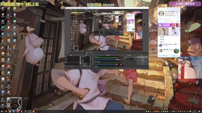
Task: Open Firefox from the taskbar
Action: coord(6,111)
